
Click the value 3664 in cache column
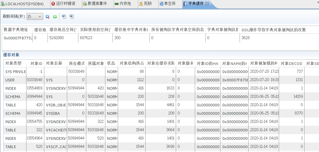coord(170,130)
